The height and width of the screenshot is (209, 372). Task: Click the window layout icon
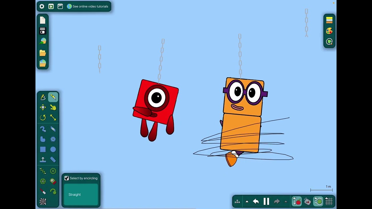pyautogui.click(x=60, y=6)
